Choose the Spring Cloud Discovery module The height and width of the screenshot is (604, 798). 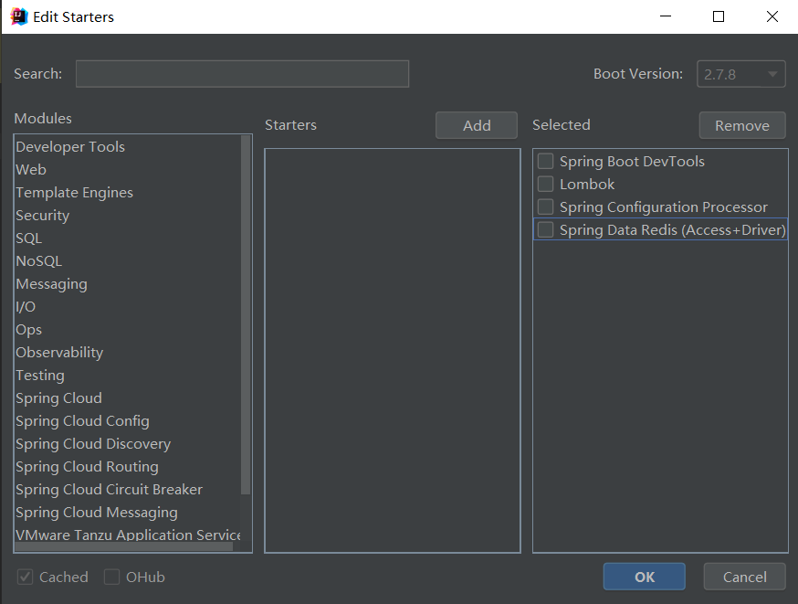pyautogui.click(x=127, y=444)
